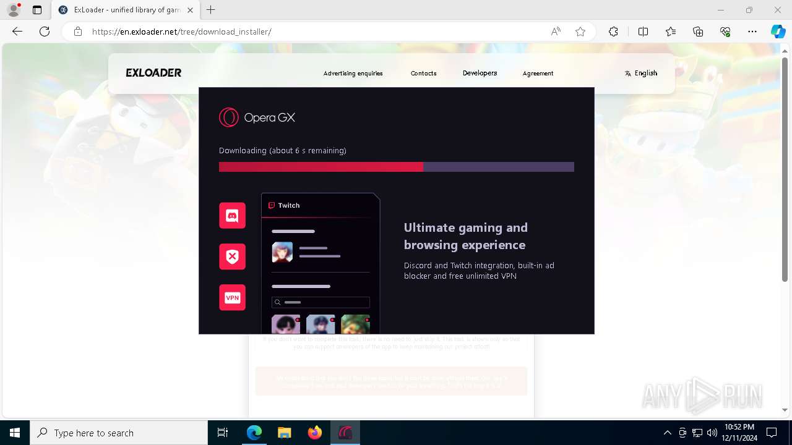Image resolution: width=792 pixels, height=445 pixels.
Task: Open Task View from the taskbar
Action: 223,433
